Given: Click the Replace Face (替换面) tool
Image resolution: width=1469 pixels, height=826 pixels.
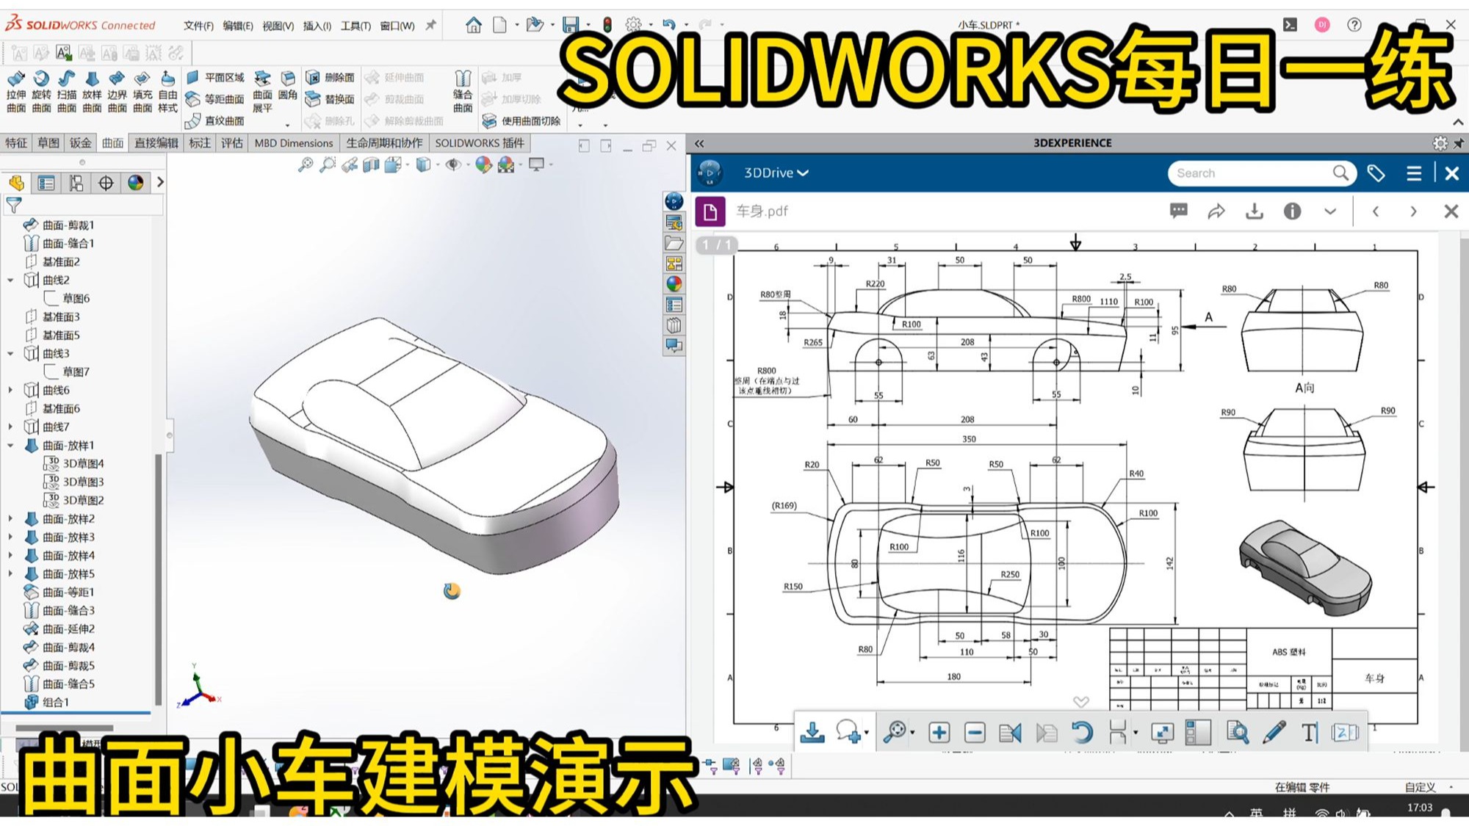Looking at the screenshot, I should coord(330,99).
